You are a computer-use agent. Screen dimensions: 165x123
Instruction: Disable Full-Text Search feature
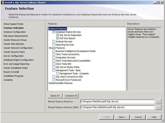[58, 38]
